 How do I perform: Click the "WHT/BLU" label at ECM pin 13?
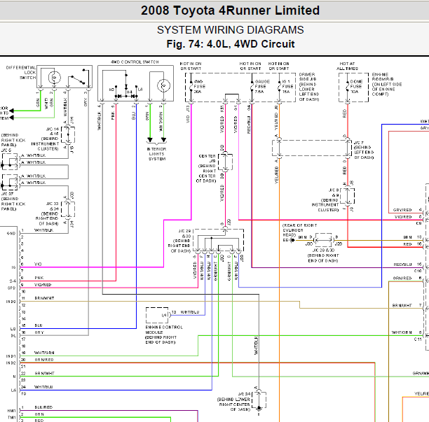(x=190, y=312)
